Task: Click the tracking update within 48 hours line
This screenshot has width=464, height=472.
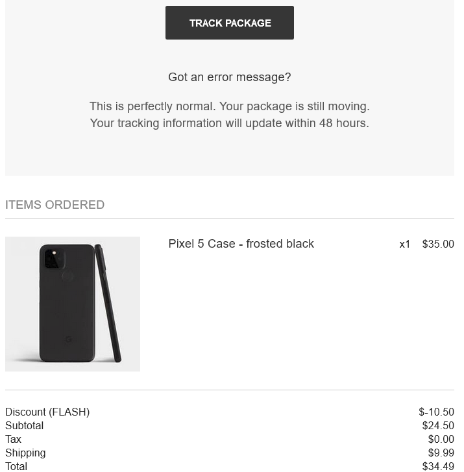Action: tap(229, 123)
